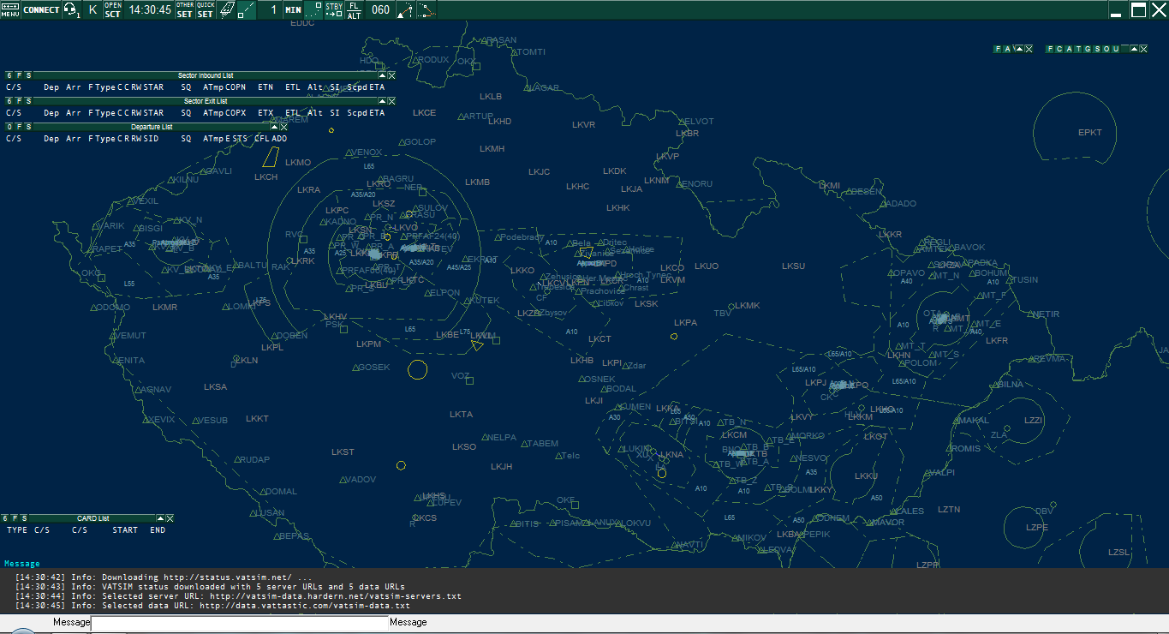Click the COPX column in Sector Exit List
Screen dimensions: 1169x634
click(x=236, y=113)
